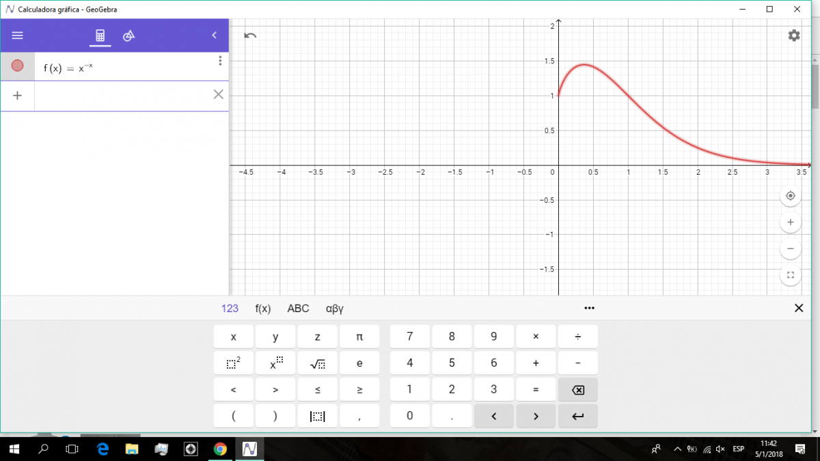Zoom in with the plus magnifier button
Image resolution: width=820 pixels, height=461 pixels.
(x=790, y=222)
